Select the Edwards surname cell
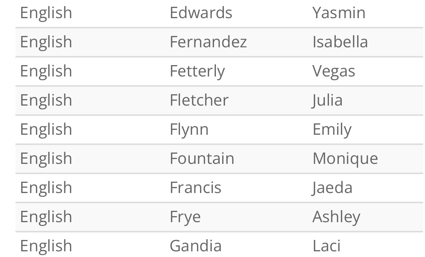Image resolution: width=425 pixels, height=257 pixels. coord(201,13)
